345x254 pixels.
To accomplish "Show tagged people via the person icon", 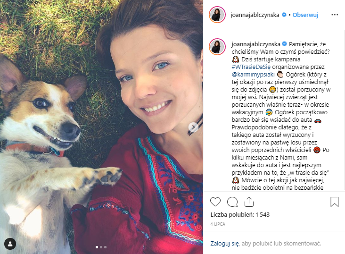I will click(x=10, y=244).
